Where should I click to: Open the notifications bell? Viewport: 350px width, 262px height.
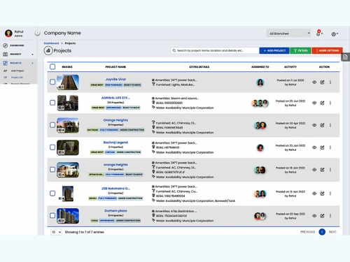(x=318, y=33)
